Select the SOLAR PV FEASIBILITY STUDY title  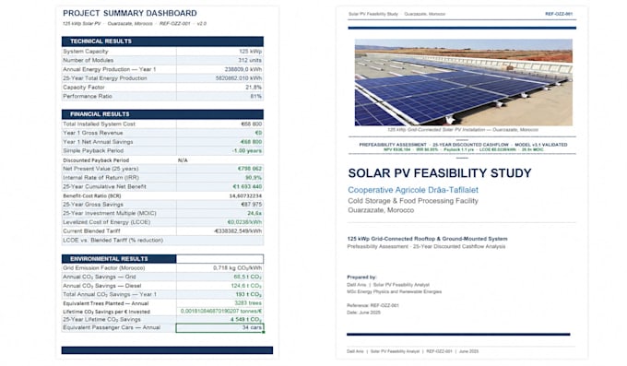coord(440,173)
